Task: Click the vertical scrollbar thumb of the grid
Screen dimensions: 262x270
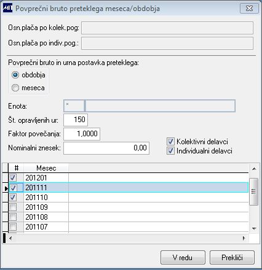Action: (x=254, y=191)
